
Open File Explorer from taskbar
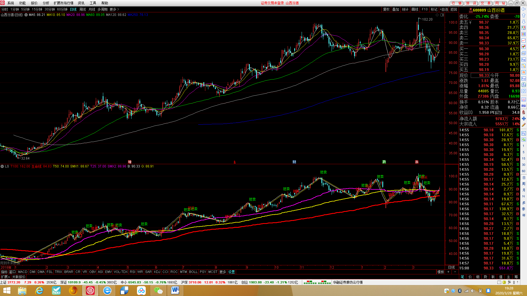click(22, 291)
